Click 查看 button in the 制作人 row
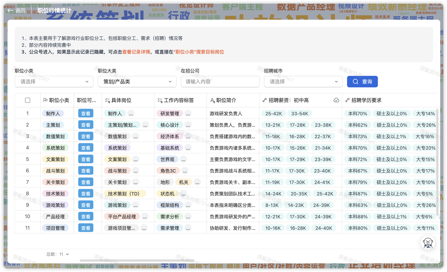Viewport: 447px width, 272px height. (86, 114)
